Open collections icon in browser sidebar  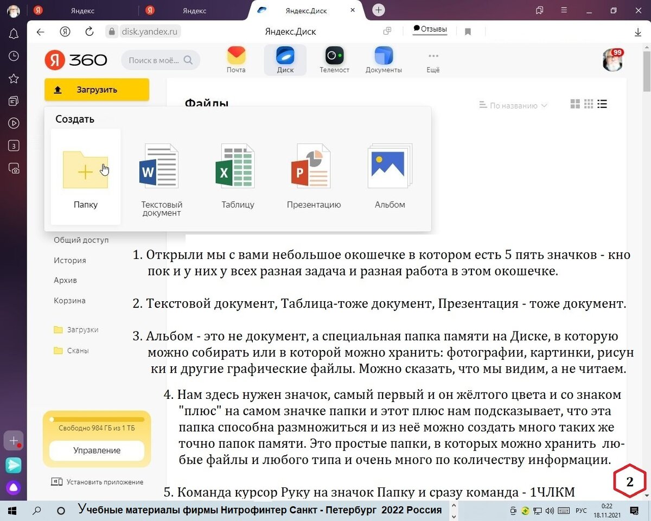(14, 101)
